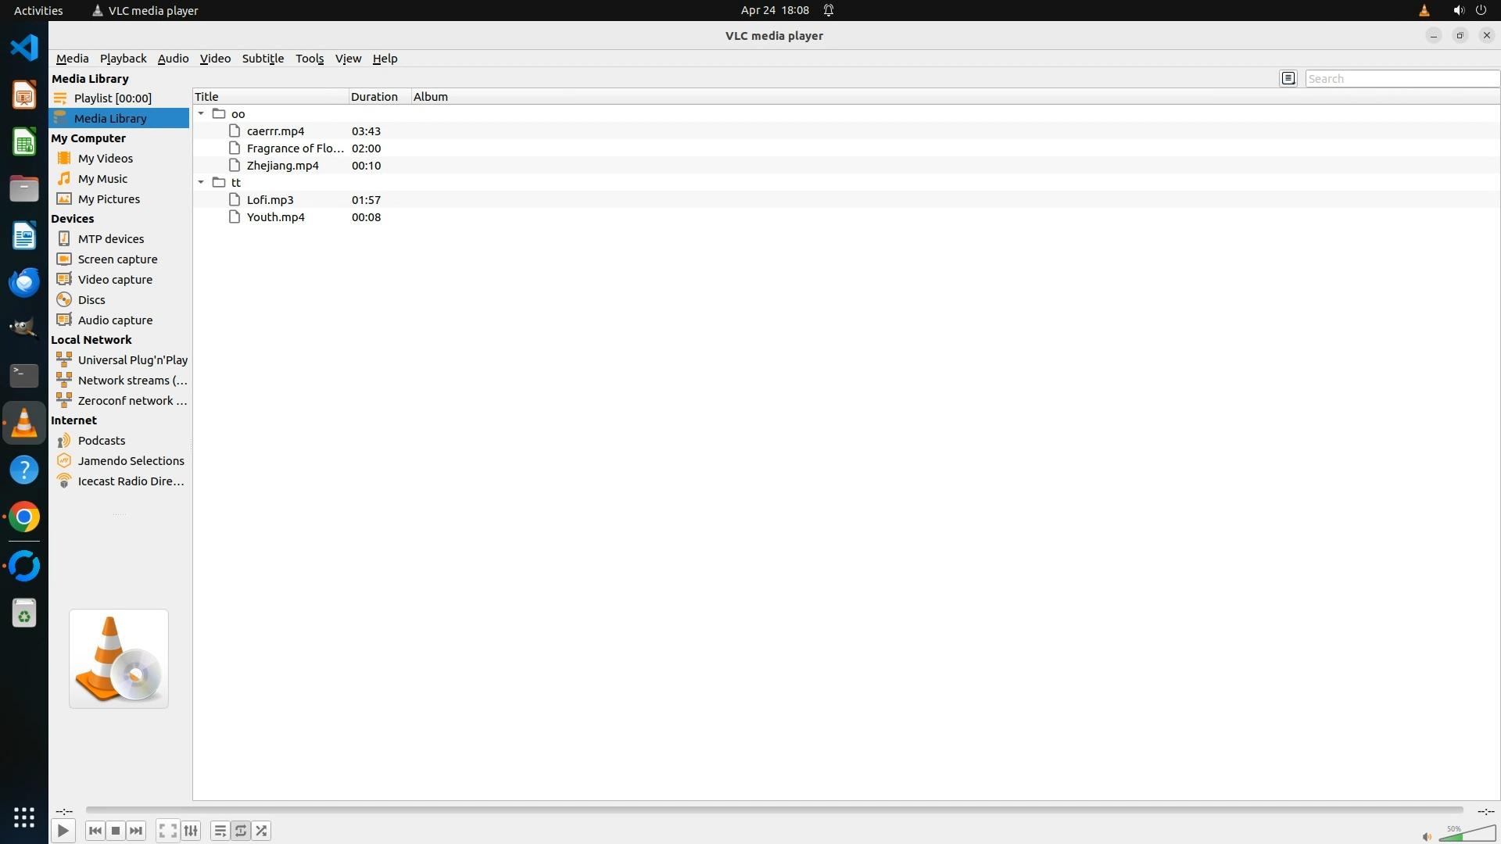Toggle fullscreen video mode
This screenshot has height=844, width=1501.
tap(167, 831)
